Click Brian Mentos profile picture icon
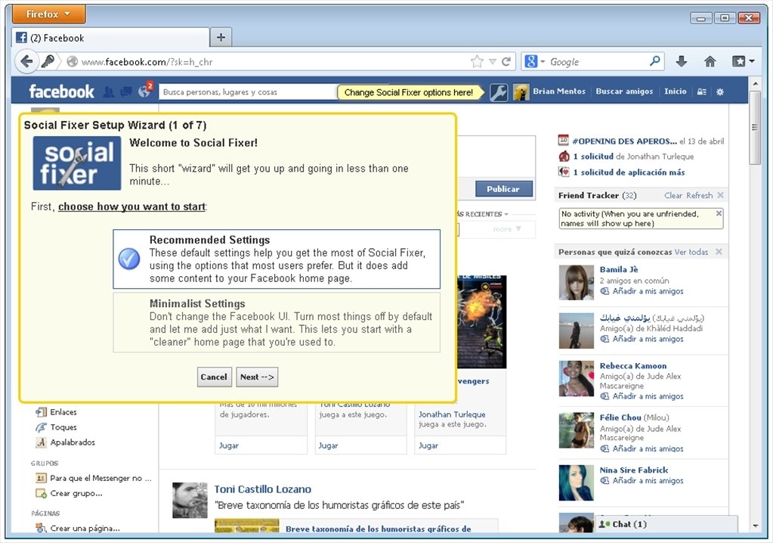The image size is (773, 543). click(521, 92)
